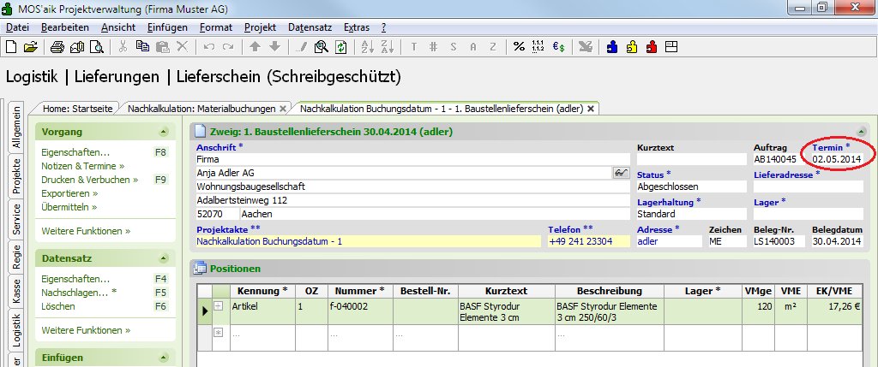This screenshot has height=367, width=878.
Task: Collapse the Einfügen panel
Action: click(163, 358)
